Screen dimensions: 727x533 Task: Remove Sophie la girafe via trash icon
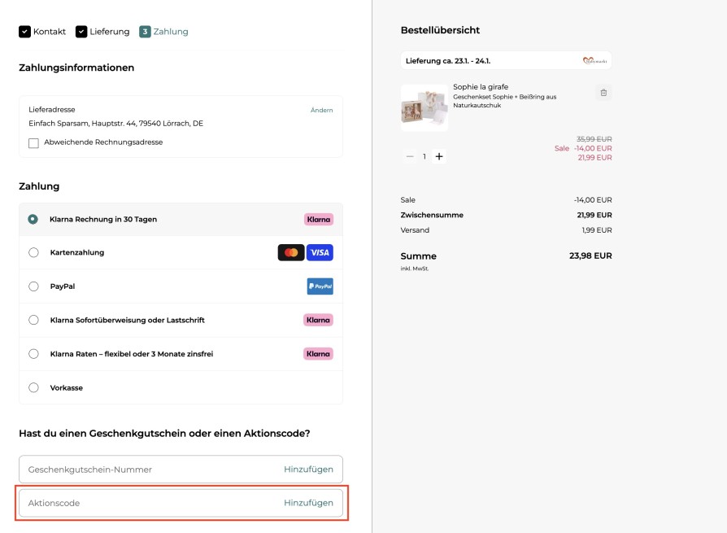pyautogui.click(x=603, y=92)
